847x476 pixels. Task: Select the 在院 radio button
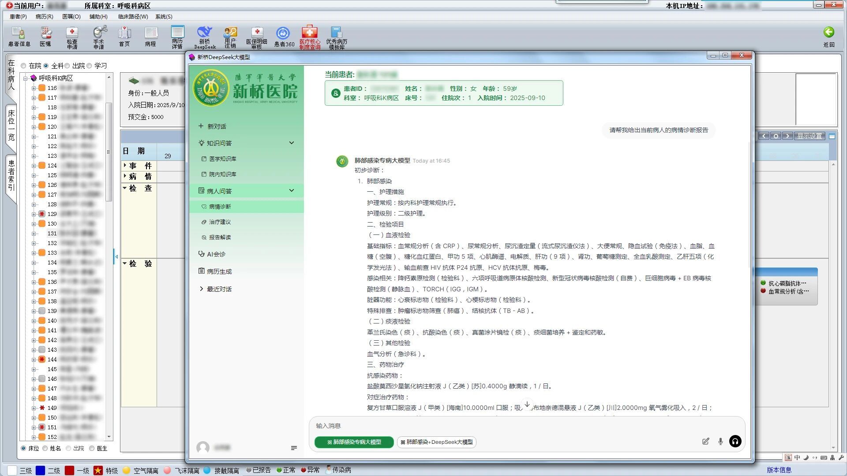coord(23,66)
